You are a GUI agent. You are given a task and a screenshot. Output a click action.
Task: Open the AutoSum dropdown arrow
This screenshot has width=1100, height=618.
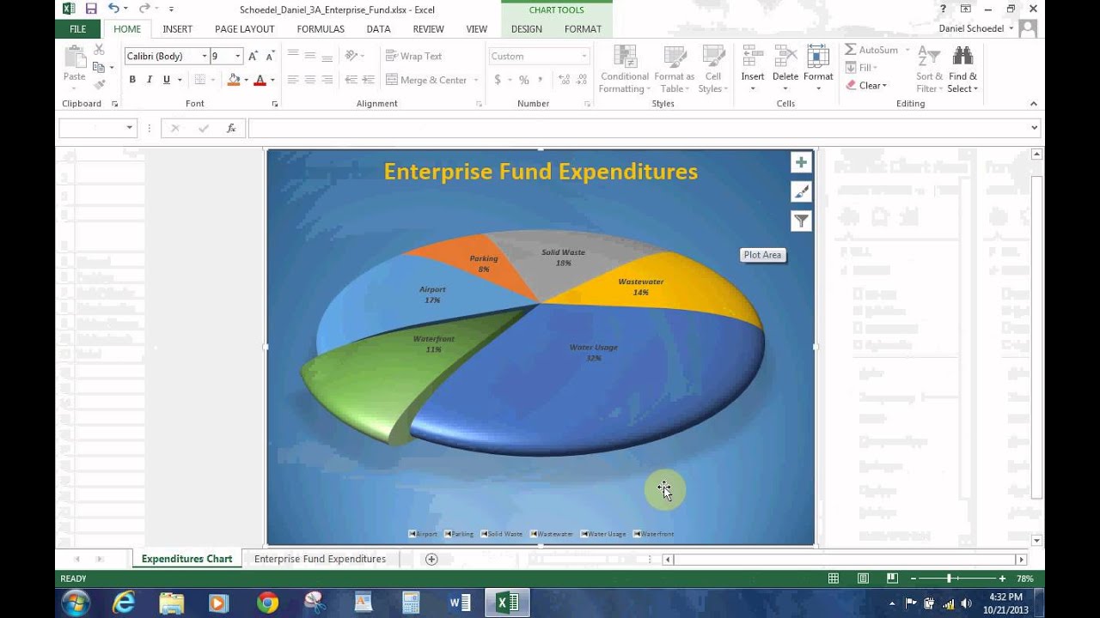click(x=907, y=50)
